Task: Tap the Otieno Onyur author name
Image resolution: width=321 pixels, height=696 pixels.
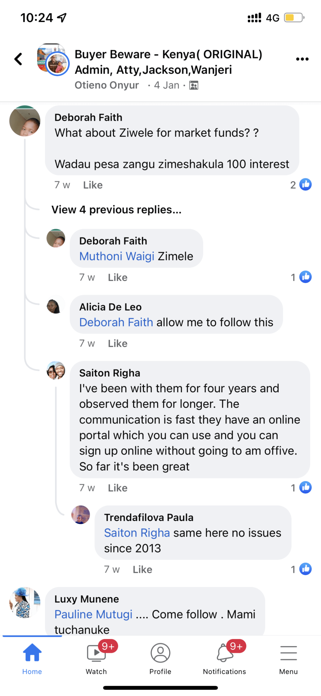Action: (x=107, y=85)
